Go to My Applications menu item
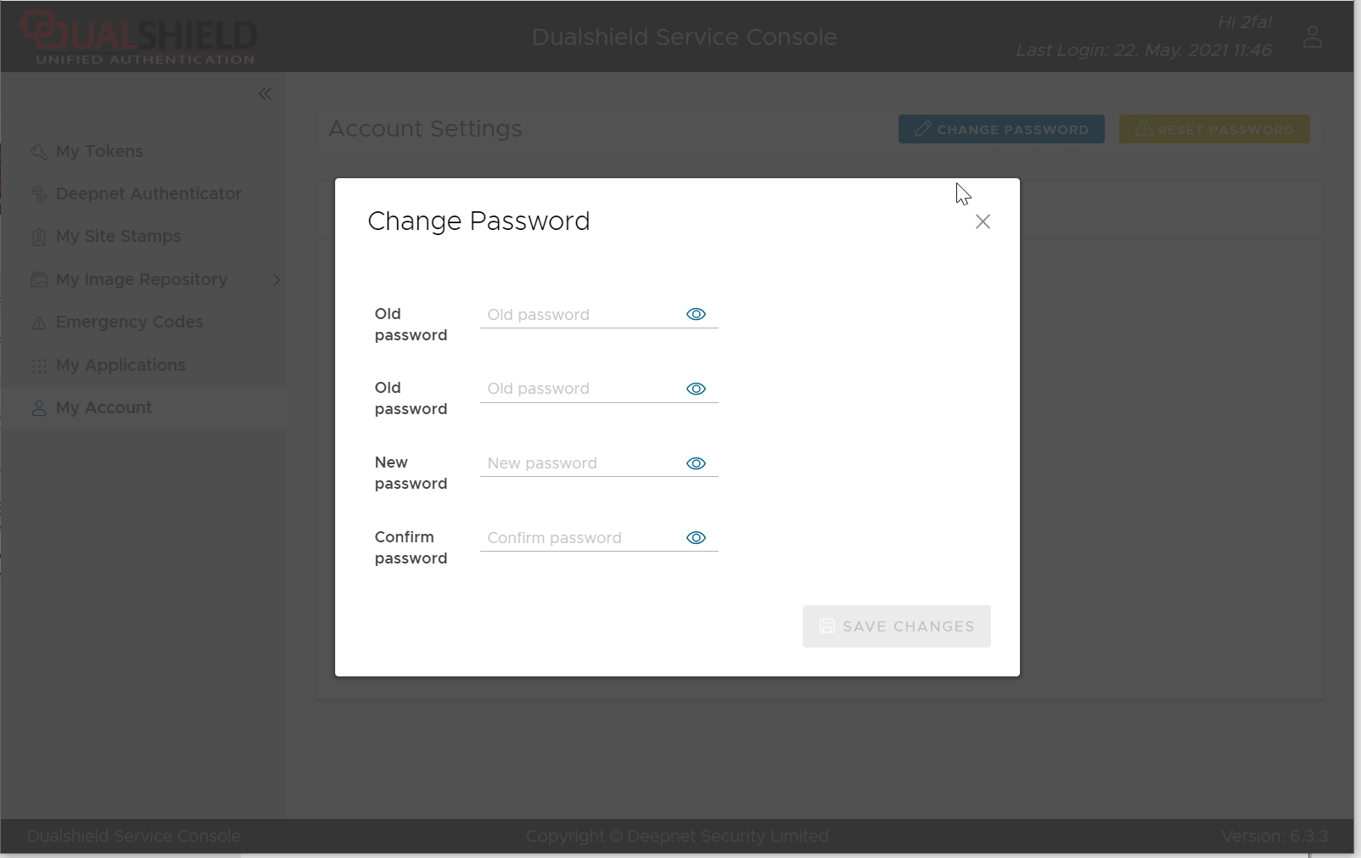This screenshot has height=858, width=1361. 120,366
